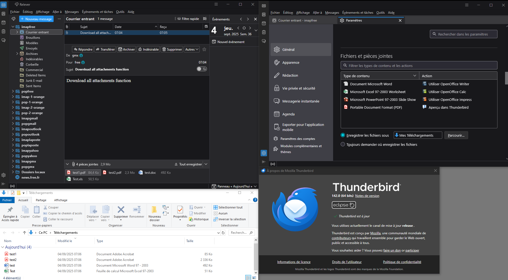Open the Agenda settings section
The image size is (508, 280).
(x=288, y=114)
